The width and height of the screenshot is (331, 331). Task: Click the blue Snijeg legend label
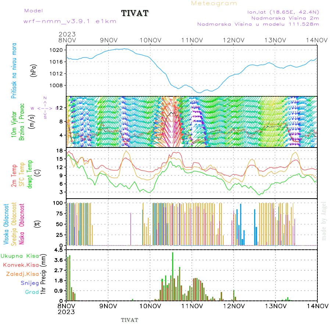point(30,283)
